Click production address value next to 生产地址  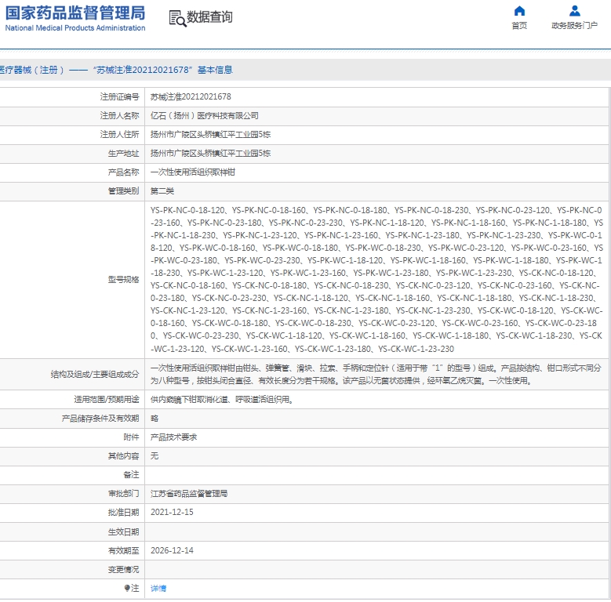coord(210,153)
